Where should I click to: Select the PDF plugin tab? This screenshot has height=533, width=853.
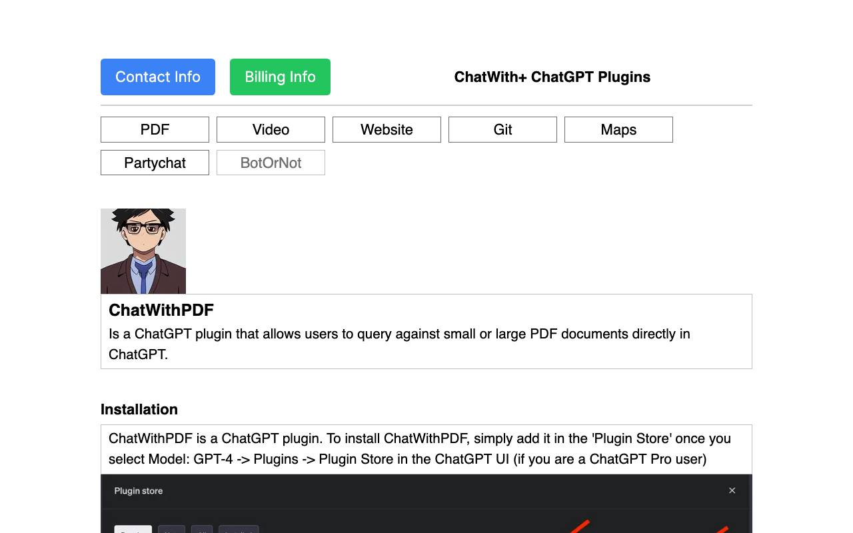(155, 129)
